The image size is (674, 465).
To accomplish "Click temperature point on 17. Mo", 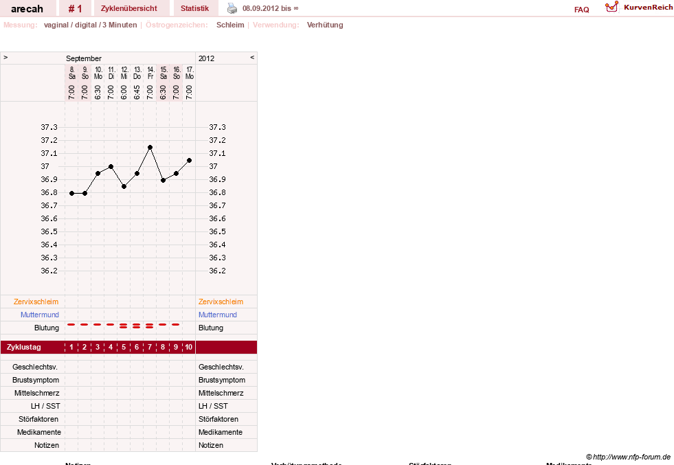I will pos(189,160).
